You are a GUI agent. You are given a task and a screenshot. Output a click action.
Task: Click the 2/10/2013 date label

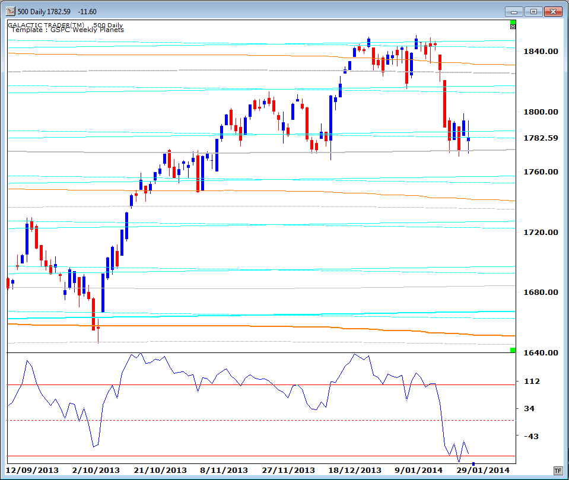pyautogui.click(x=96, y=470)
